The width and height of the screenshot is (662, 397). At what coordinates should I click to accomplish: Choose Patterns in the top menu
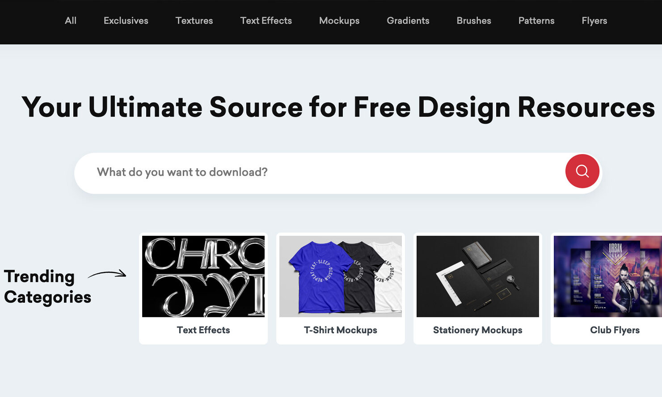click(536, 21)
